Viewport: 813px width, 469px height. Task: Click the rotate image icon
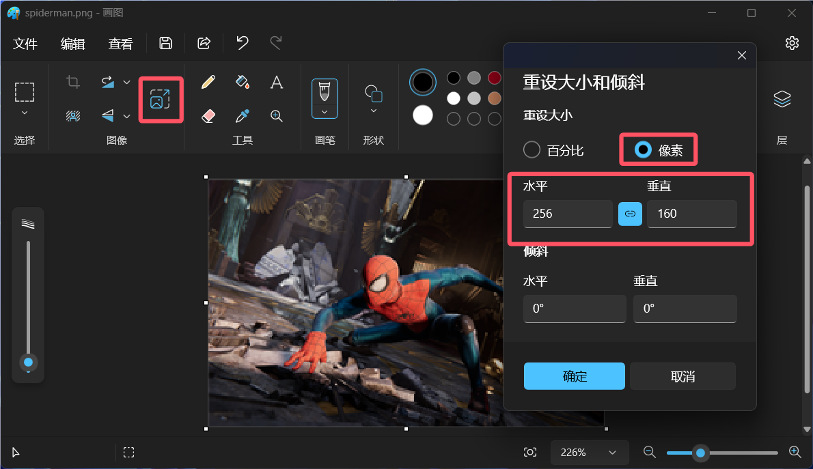click(107, 82)
